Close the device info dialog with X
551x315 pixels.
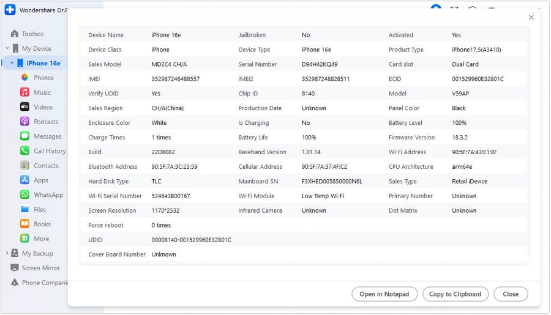point(531,18)
